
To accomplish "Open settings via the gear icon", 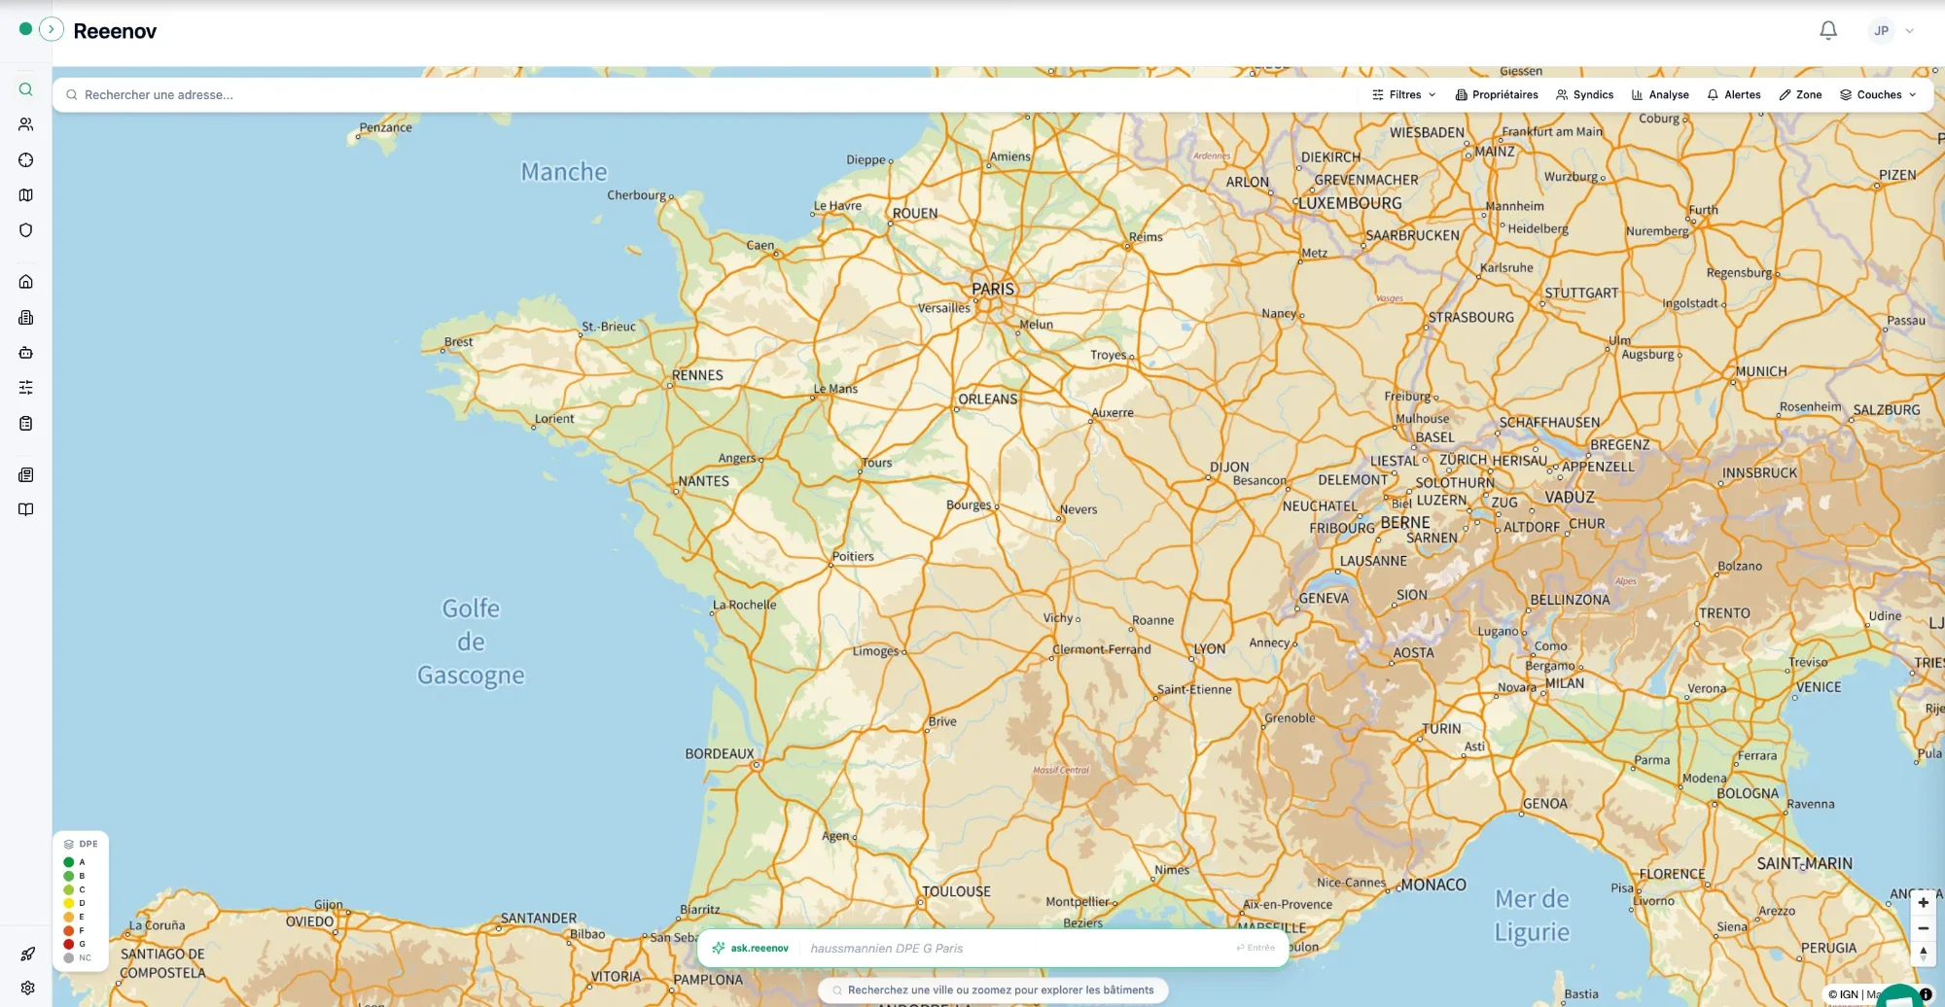I will point(27,988).
